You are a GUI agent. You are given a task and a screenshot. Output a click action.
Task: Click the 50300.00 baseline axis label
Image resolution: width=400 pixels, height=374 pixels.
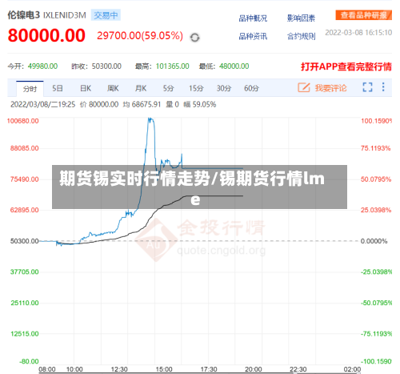point(25,241)
